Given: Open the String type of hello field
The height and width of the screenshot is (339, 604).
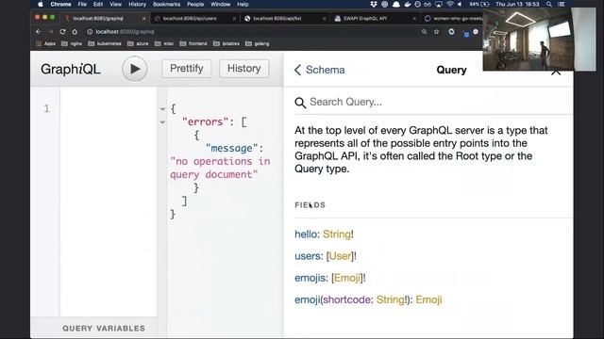Looking at the screenshot, I should 337,234.
